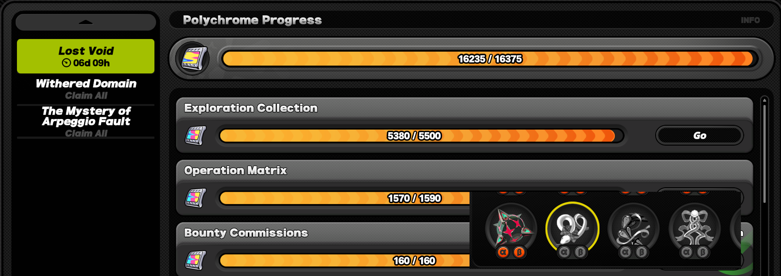781x276 pixels.
Task: Click the Go button for Exploration Collection
Action: tap(700, 136)
